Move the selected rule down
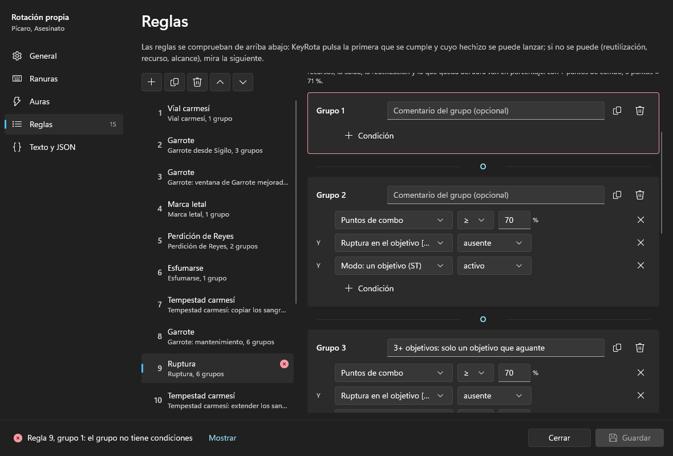 243,82
